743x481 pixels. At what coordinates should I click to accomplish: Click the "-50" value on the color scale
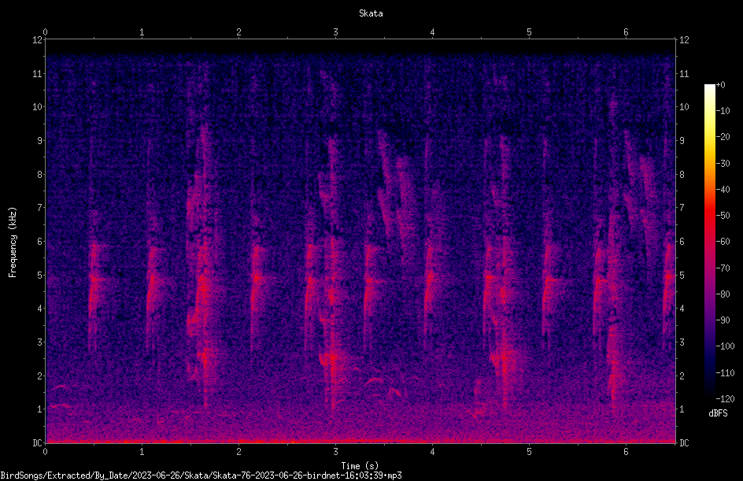click(723, 216)
